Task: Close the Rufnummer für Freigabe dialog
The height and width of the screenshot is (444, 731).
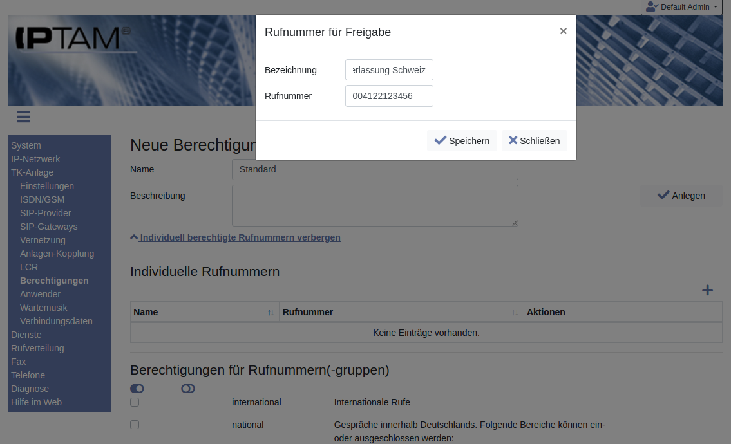Action: click(x=563, y=32)
